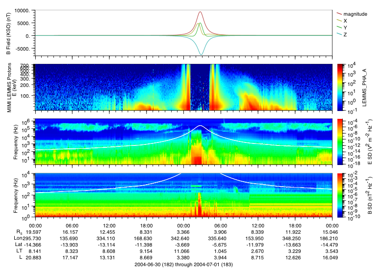This screenshot has width=382, height=277.
Task: Click 'B Field (KSO) (nT)' axis title
Action: coord(8,33)
